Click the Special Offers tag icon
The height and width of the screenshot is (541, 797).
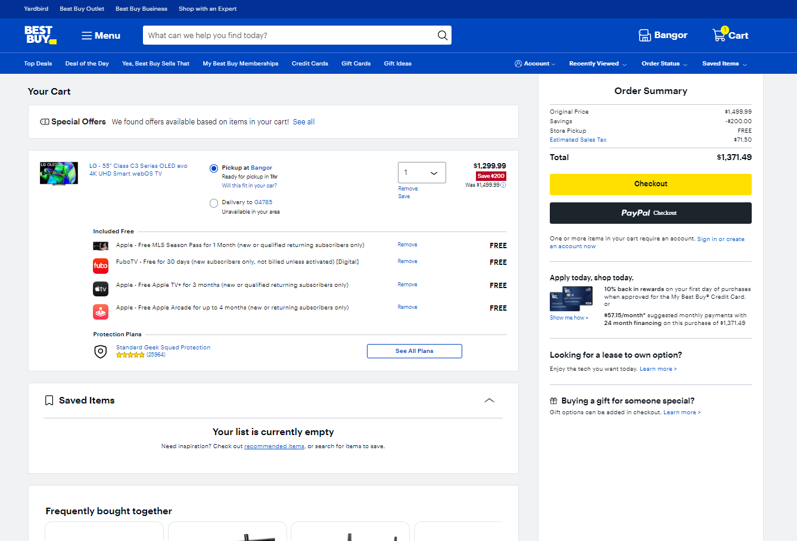(x=45, y=122)
